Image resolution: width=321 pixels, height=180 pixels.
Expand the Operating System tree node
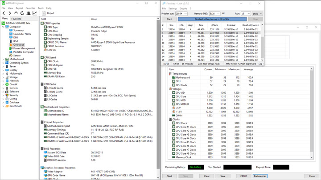coord(3,63)
